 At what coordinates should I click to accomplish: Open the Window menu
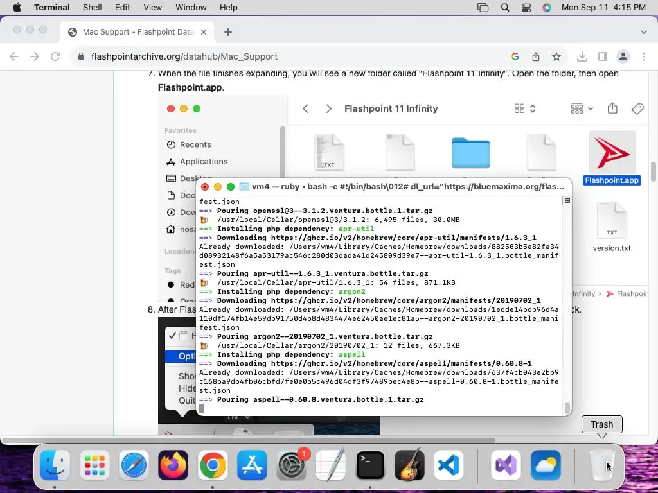pyautogui.click(x=191, y=8)
